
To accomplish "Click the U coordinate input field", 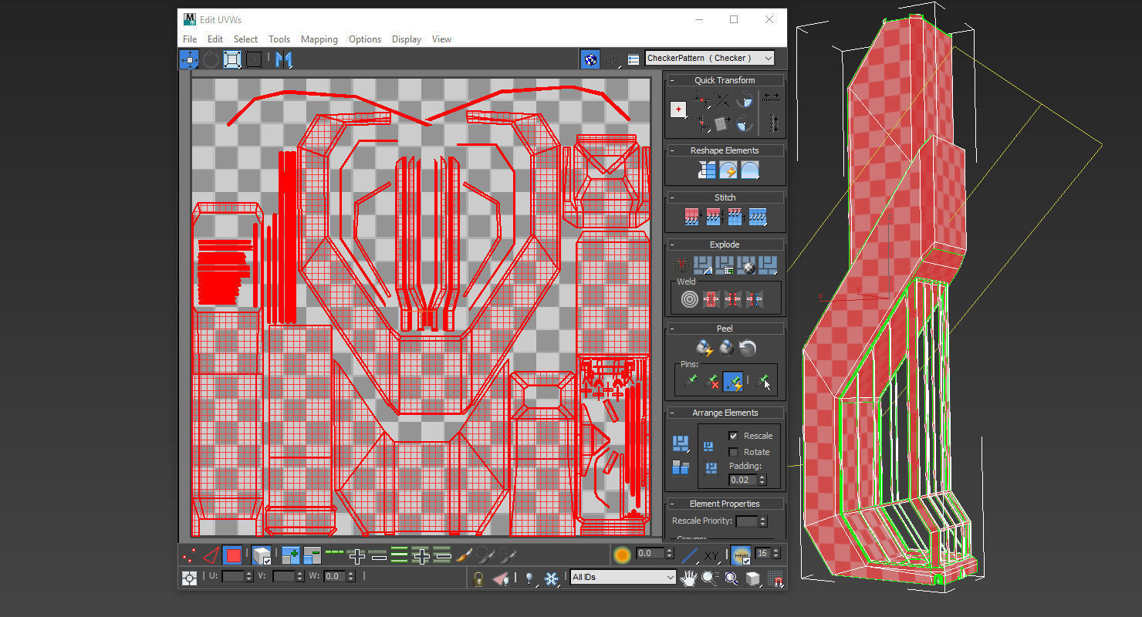I will (232, 576).
